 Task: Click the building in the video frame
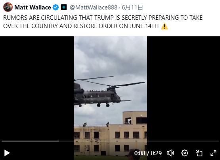coord(111,134)
